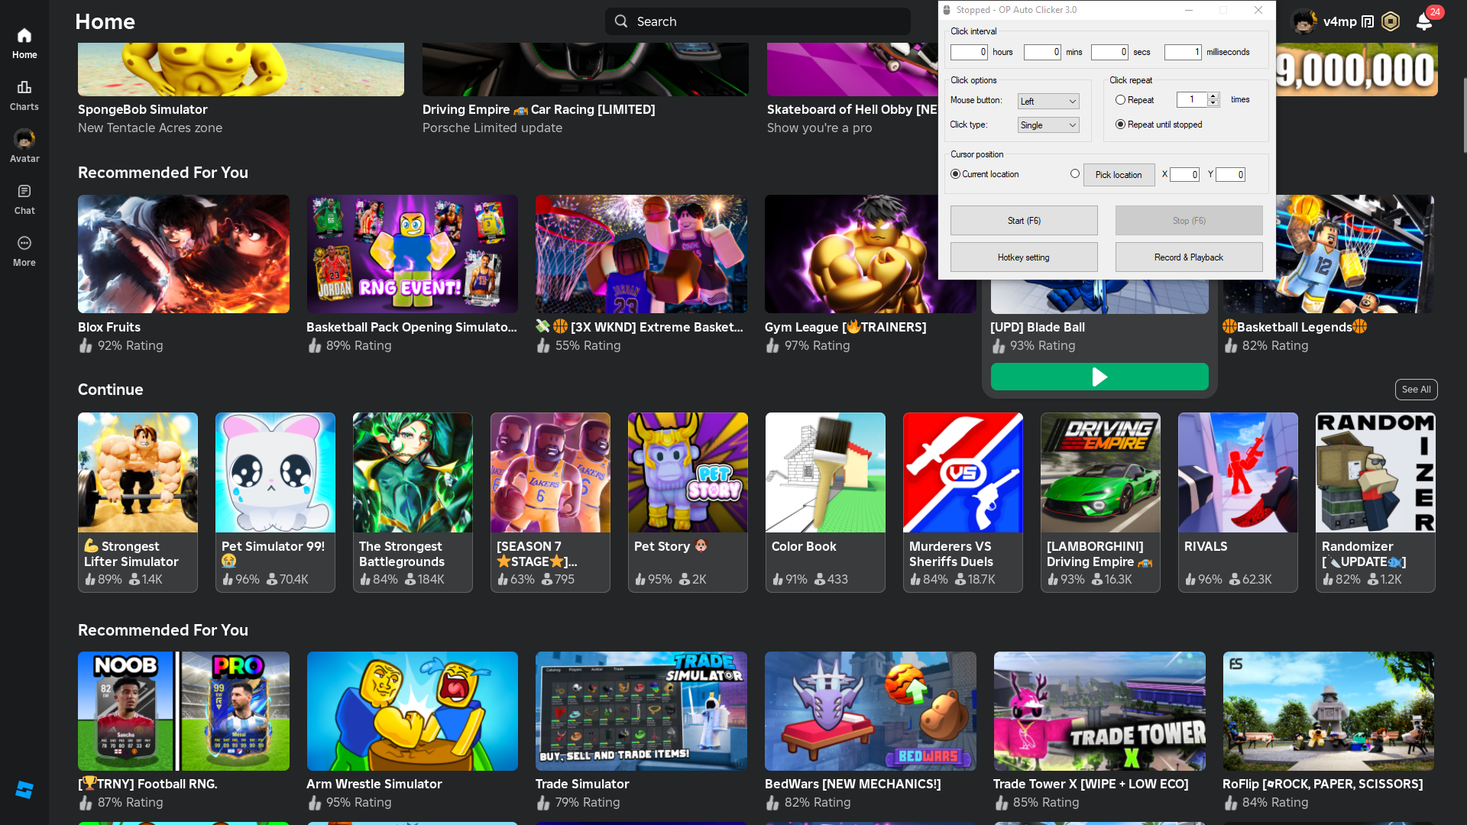The height and width of the screenshot is (825, 1467).
Task: Click the players icon on Murderers VS Sheriffs Duels
Action: [960, 580]
